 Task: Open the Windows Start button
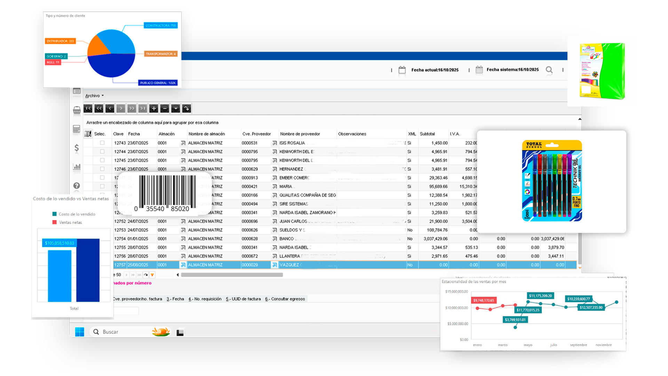click(x=80, y=332)
